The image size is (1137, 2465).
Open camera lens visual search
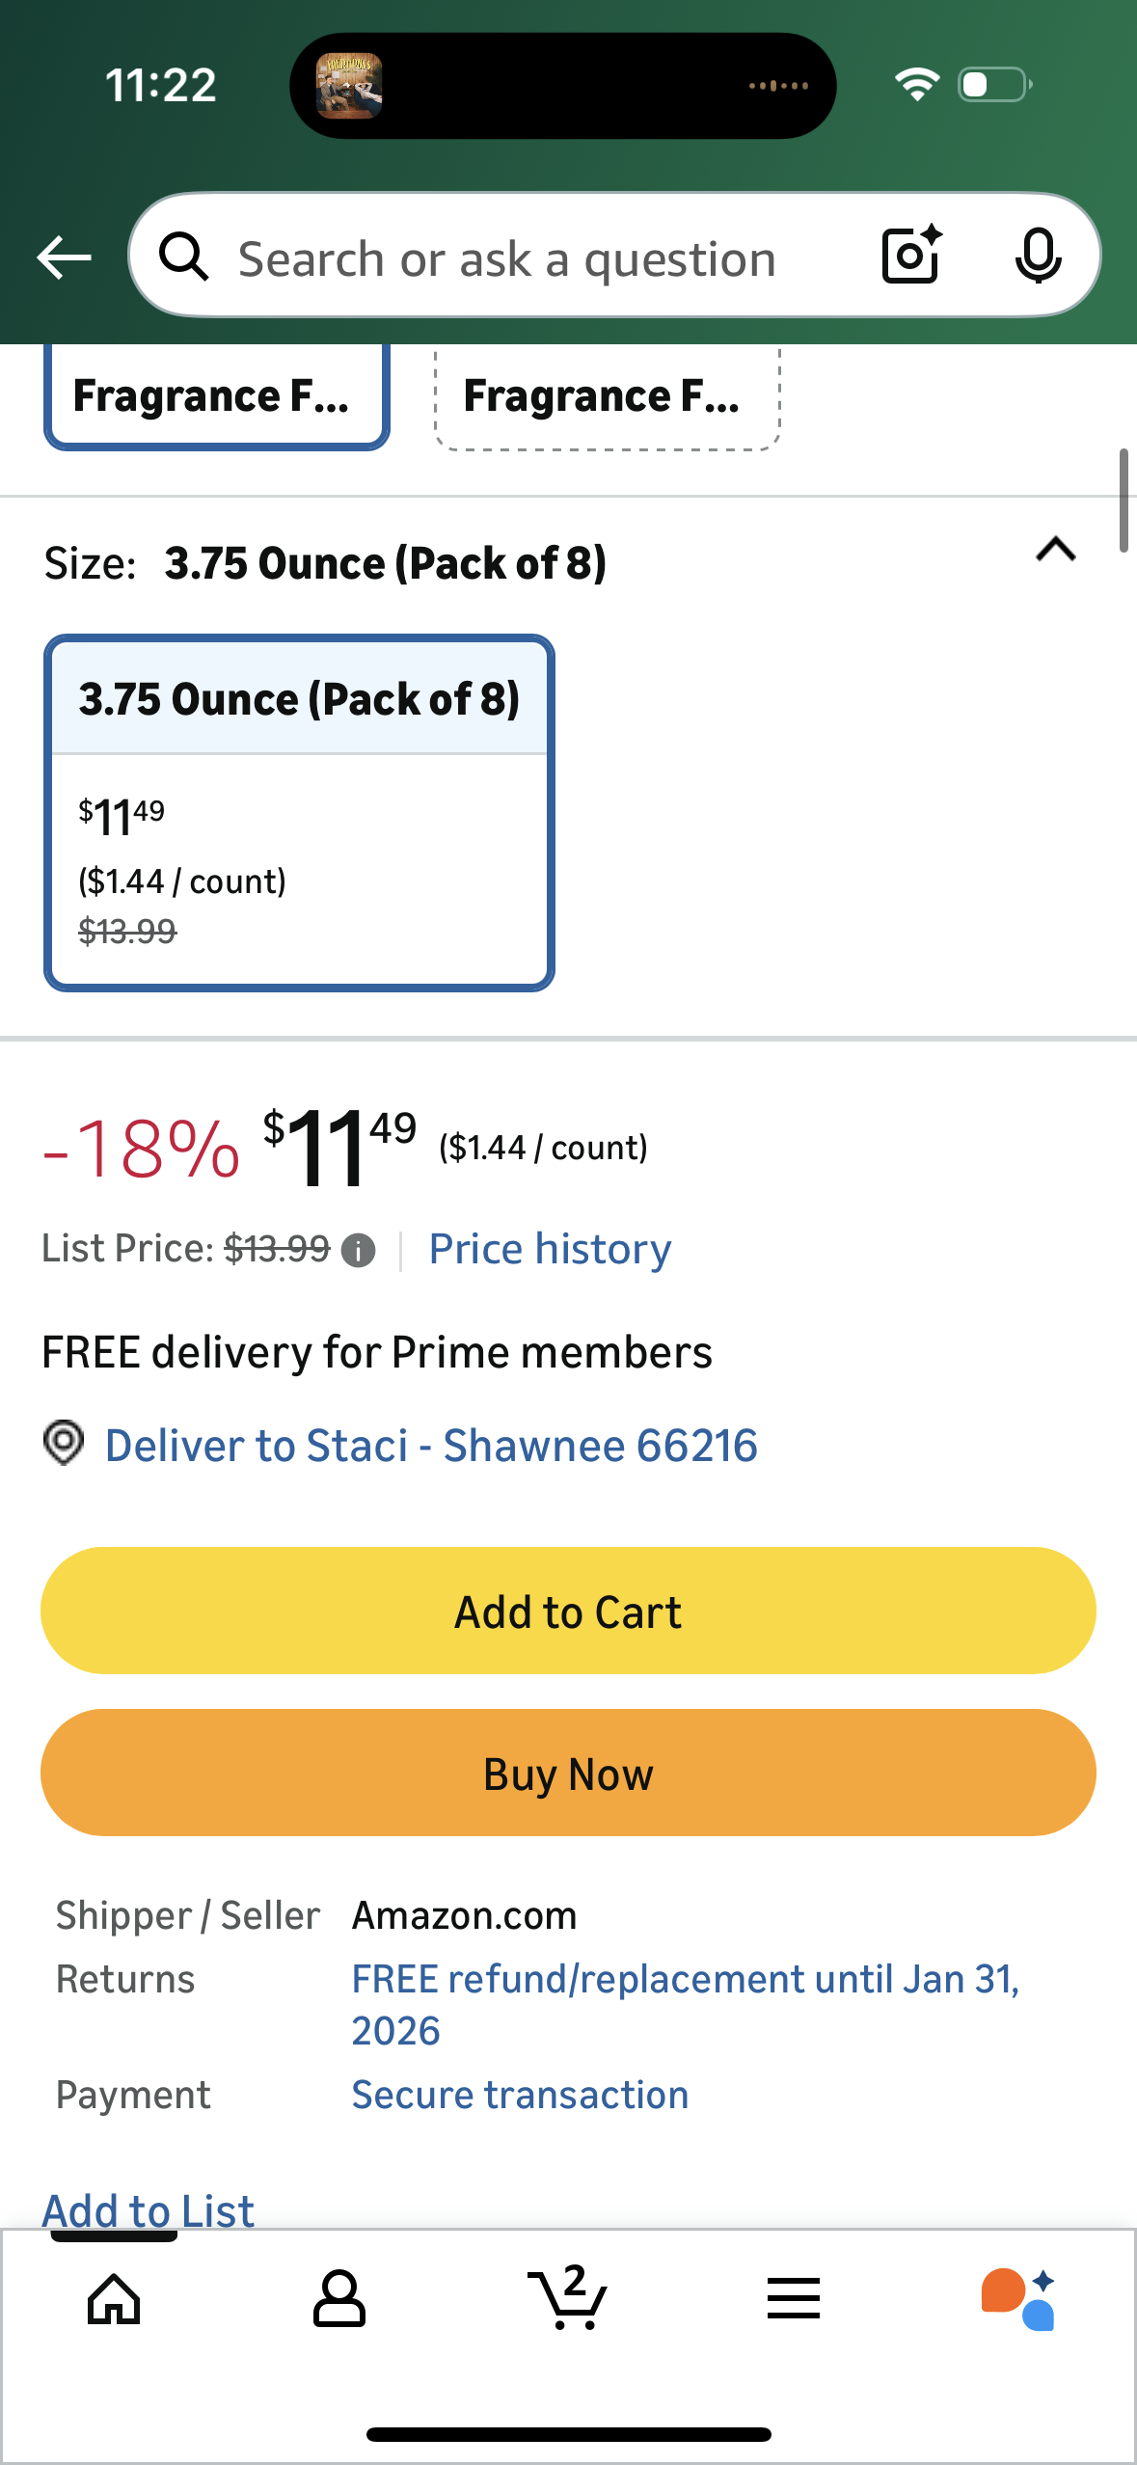pos(910,256)
